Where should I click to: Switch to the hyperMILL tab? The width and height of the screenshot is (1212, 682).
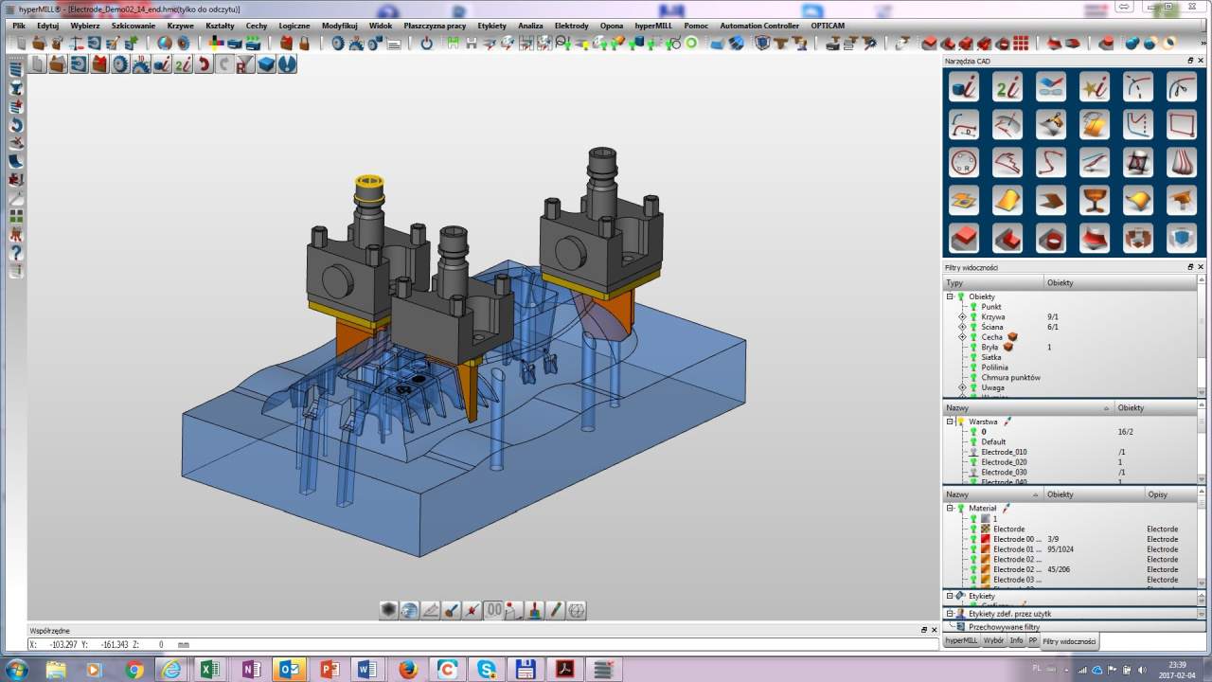[x=961, y=641]
